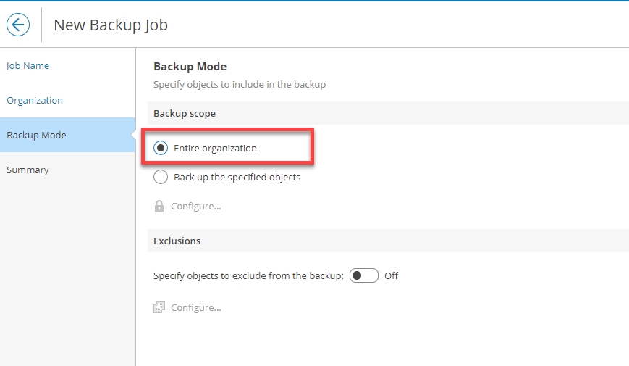This screenshot has height=366, width=629.
Task: Select the Entire organization radio button
Action: pos(161,148)
